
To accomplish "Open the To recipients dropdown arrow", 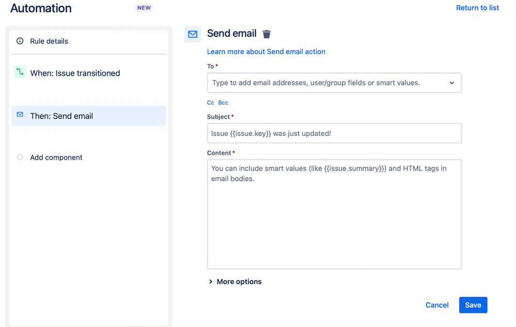I will (451, 83).
